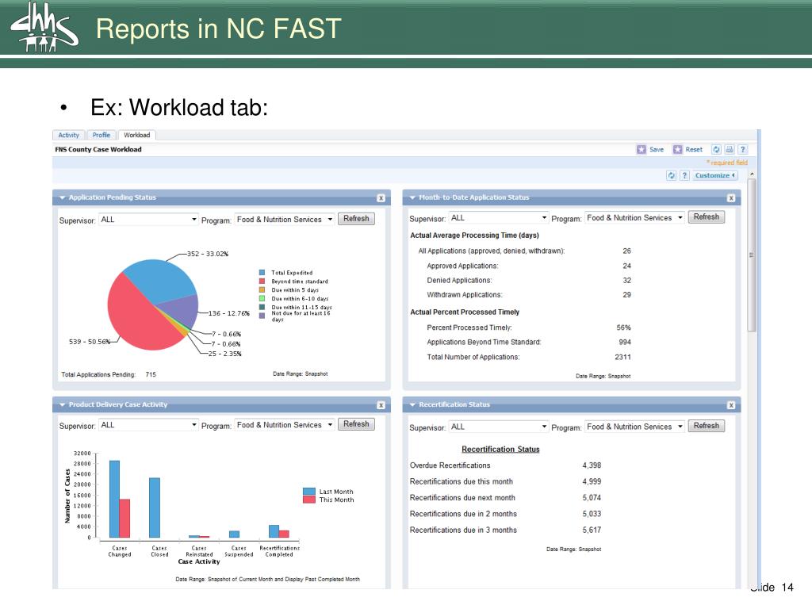Click 'Total Number of Applications:' row
812x609 pixels.
529,358
